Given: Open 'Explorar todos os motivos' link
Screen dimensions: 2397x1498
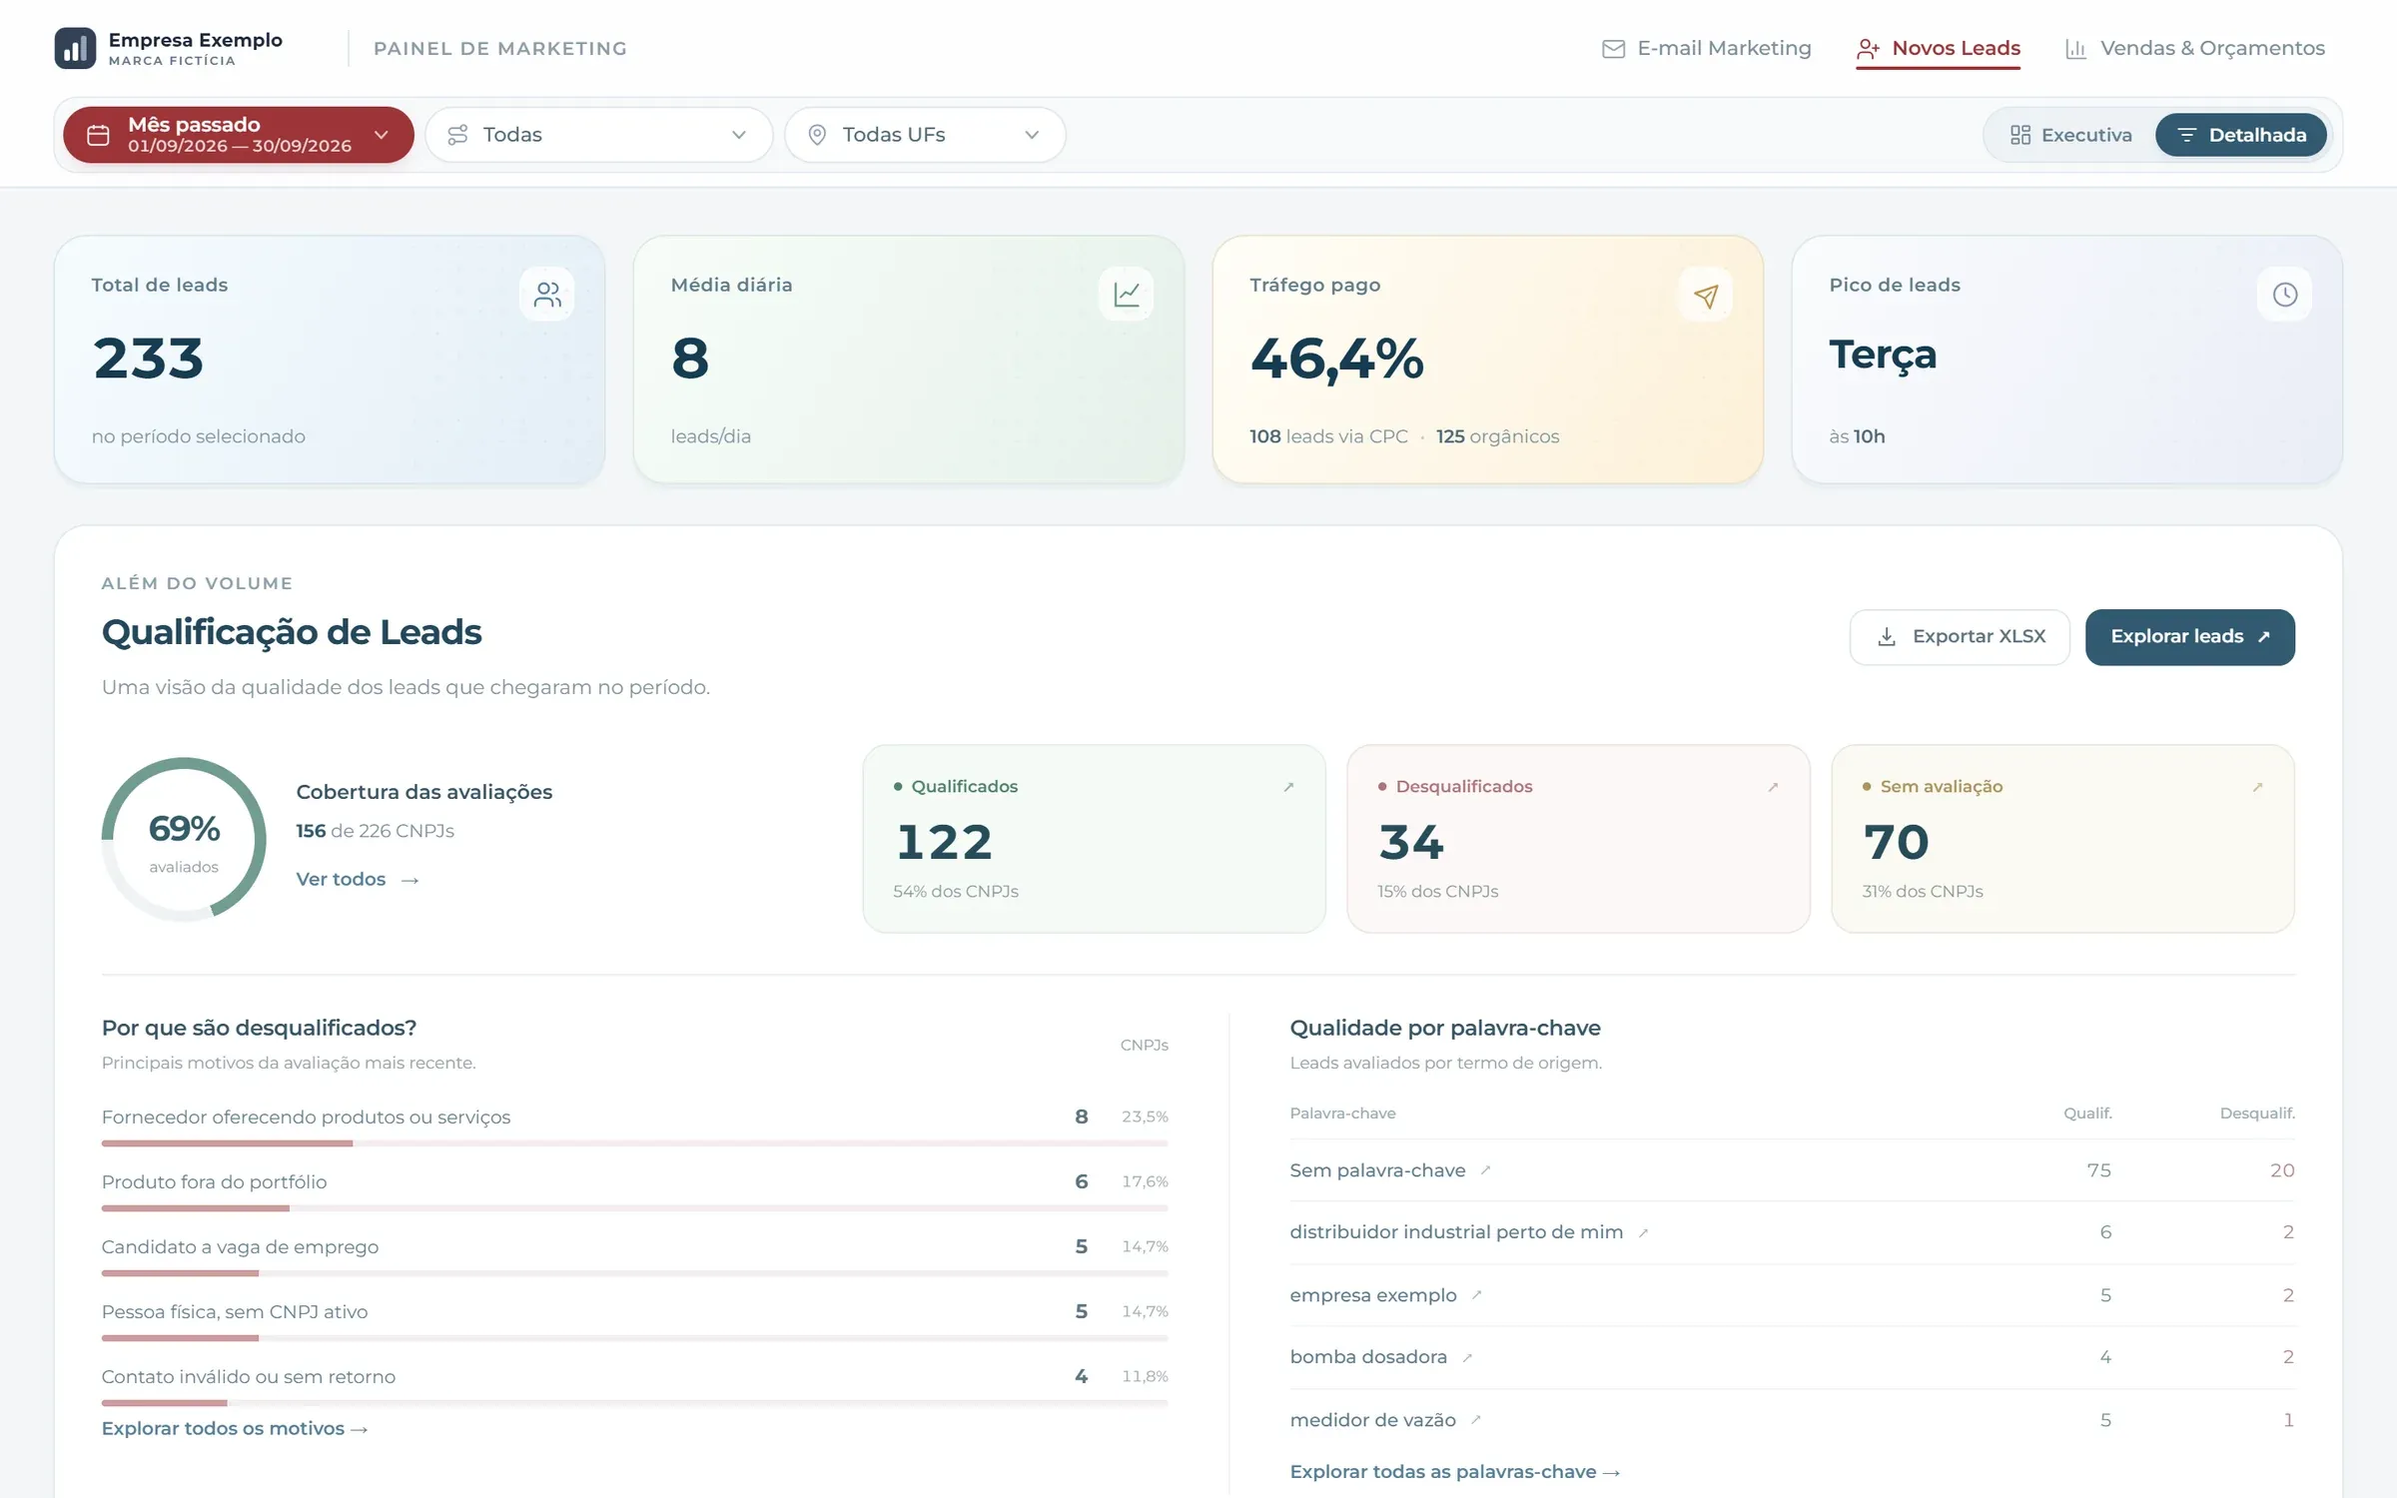Looking at the screenshot, I should click(x=235, y=1429).
